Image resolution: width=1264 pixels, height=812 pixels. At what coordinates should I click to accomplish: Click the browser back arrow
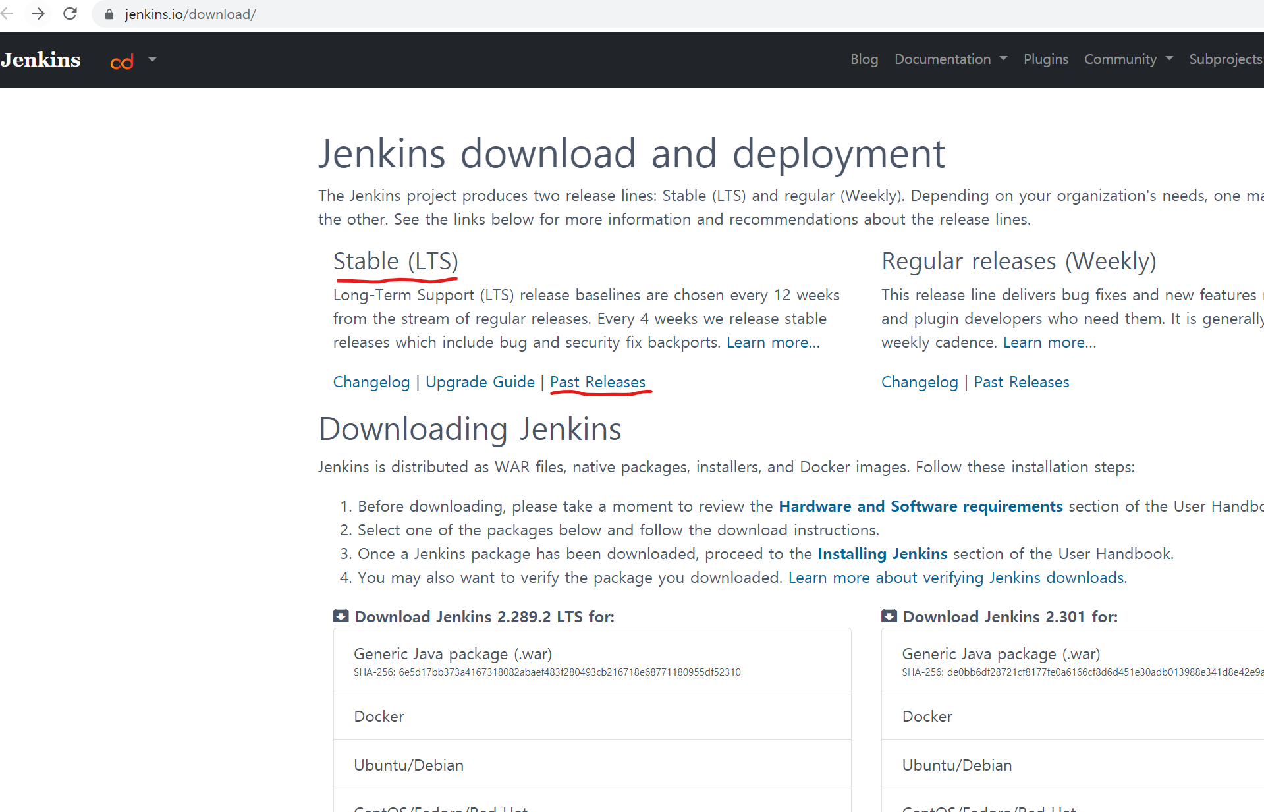coord(7,14)
